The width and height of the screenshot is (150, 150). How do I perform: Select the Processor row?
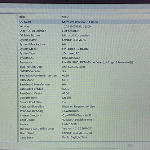[84, 62]
